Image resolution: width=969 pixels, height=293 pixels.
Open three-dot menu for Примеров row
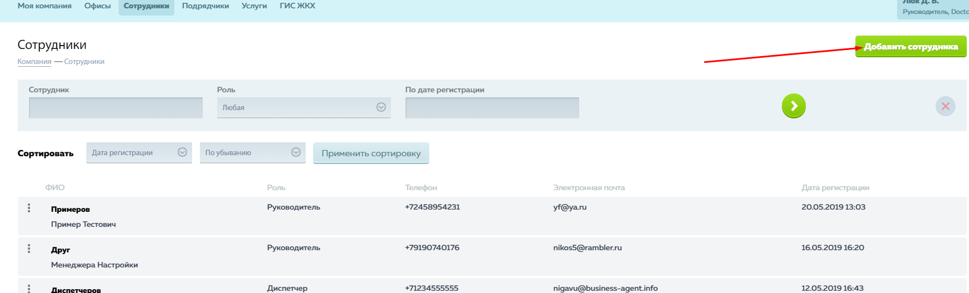[x=29, y=208]
